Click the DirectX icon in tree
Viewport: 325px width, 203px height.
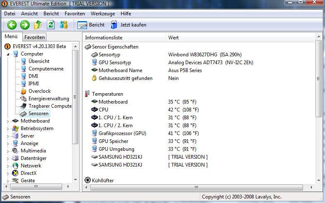15,173
